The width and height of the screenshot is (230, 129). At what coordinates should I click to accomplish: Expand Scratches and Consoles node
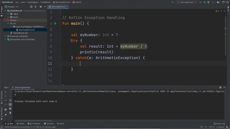5,39
